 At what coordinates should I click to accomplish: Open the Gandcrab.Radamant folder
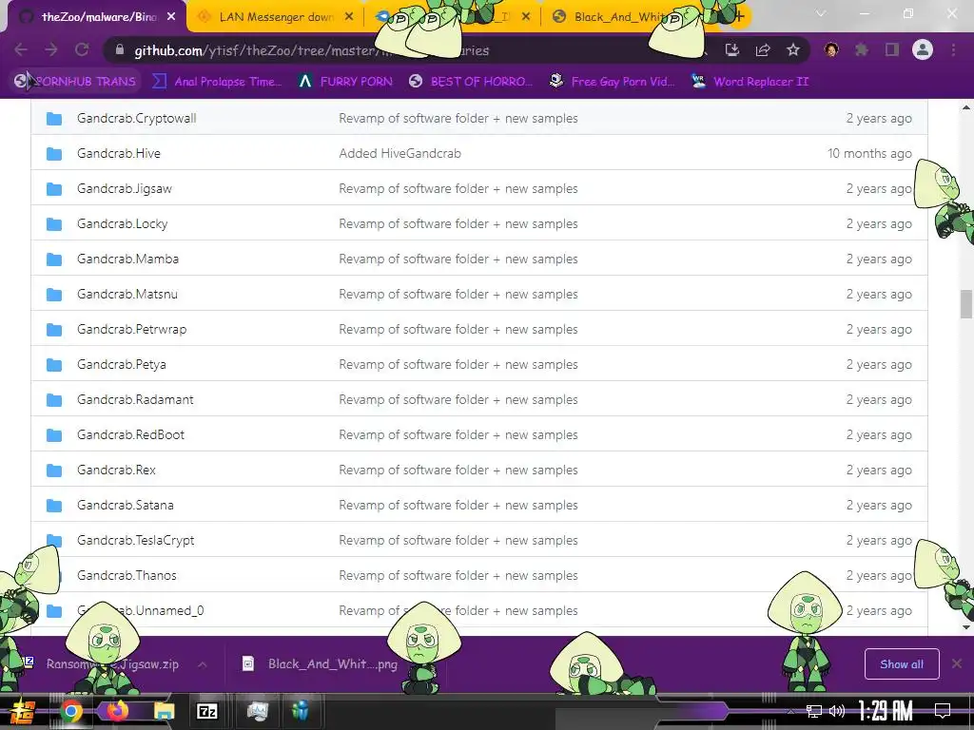click(135, 400)
